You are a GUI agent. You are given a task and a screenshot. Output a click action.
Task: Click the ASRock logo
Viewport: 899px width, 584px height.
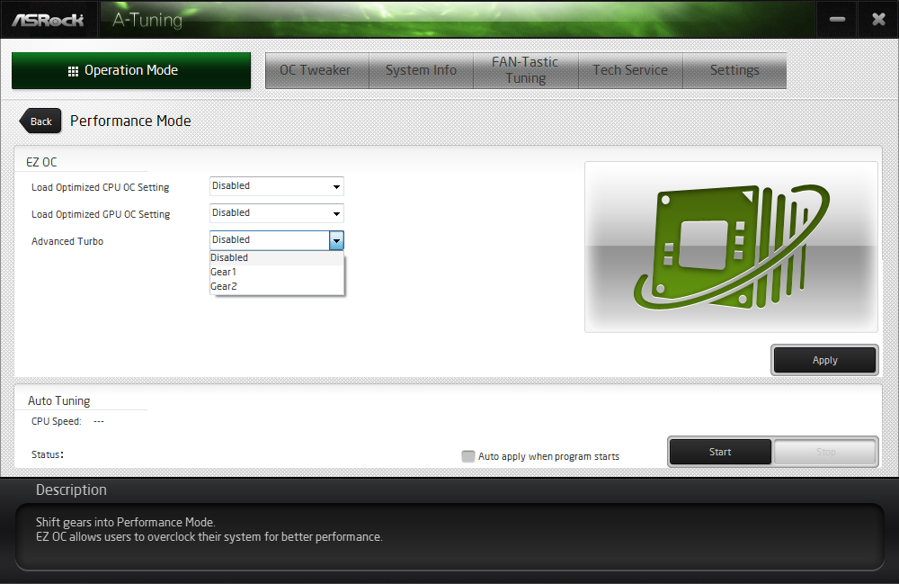click(x=49, y=20)
